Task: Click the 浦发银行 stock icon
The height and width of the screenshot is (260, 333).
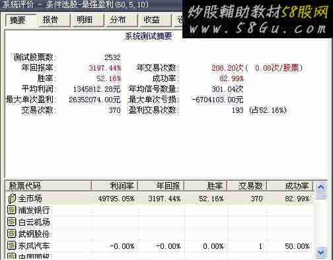Action: tap(12, 210)
